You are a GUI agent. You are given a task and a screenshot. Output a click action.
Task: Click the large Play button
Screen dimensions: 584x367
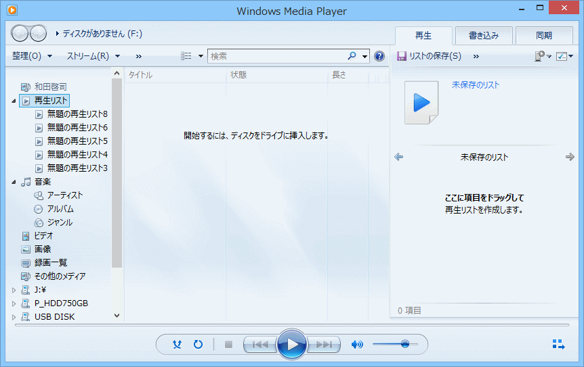tap(292, 344)
